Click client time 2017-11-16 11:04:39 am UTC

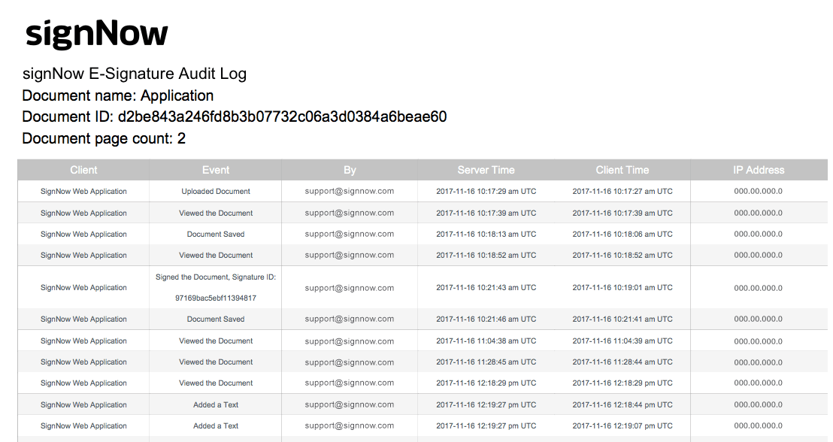(x=622, y=341)
